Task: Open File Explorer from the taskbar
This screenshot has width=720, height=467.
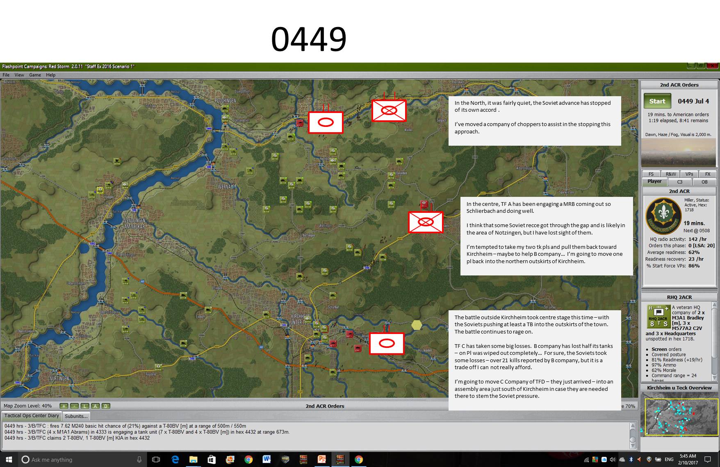Action: pos(193,460)
